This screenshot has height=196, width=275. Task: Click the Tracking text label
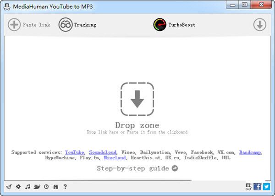point(85,25)
